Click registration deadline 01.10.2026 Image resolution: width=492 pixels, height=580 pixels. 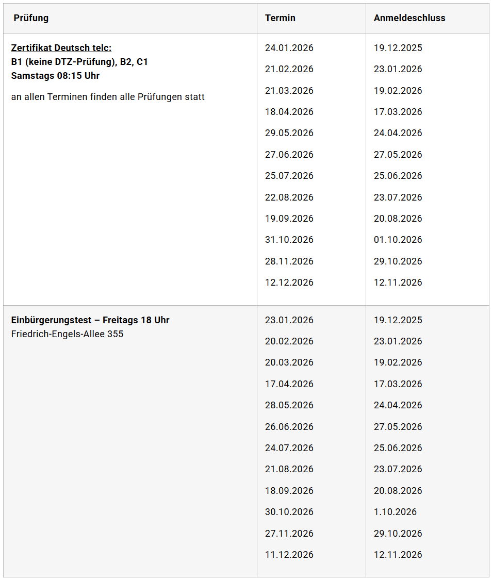pos(398,240)
